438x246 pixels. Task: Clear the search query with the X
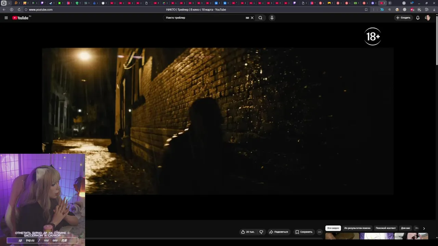click(x=252, y=18)
